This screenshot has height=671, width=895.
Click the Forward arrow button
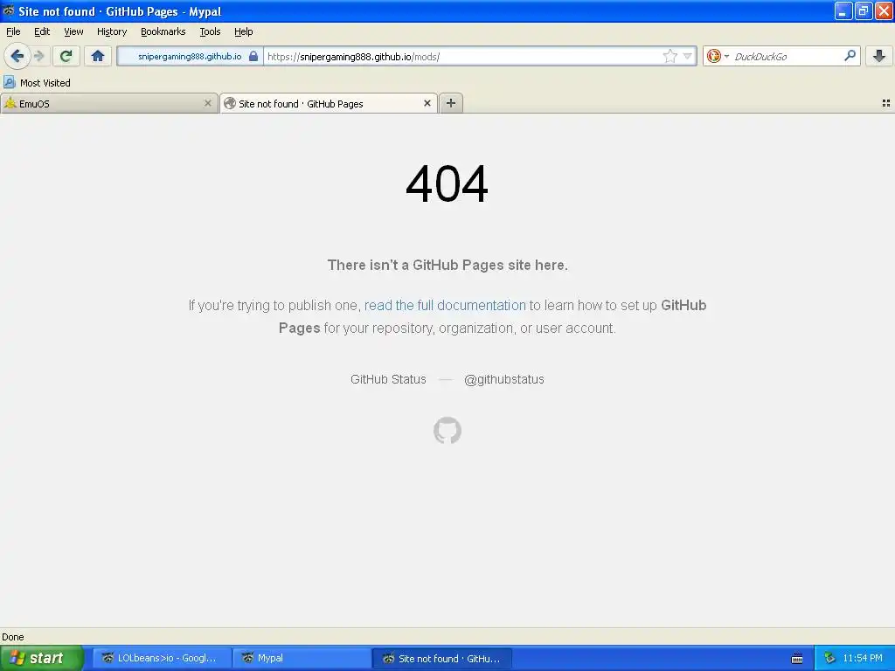click(x=39, y=56)
